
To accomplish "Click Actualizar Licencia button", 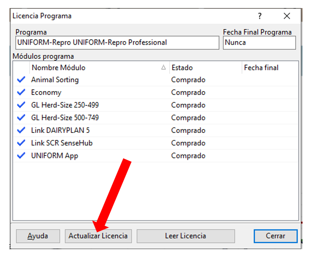I will (x=98, y=236).
